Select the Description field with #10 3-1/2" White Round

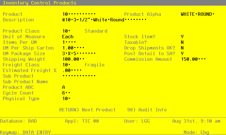coord(104,20)
